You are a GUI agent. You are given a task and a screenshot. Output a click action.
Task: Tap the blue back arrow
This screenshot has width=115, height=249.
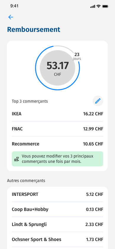(11, 17)
